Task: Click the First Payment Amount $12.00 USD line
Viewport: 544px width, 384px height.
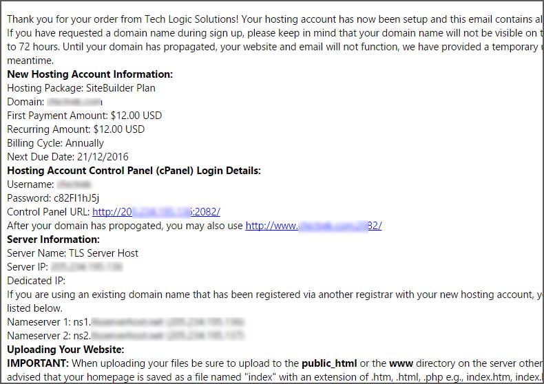Action: [x=84, y=116]
